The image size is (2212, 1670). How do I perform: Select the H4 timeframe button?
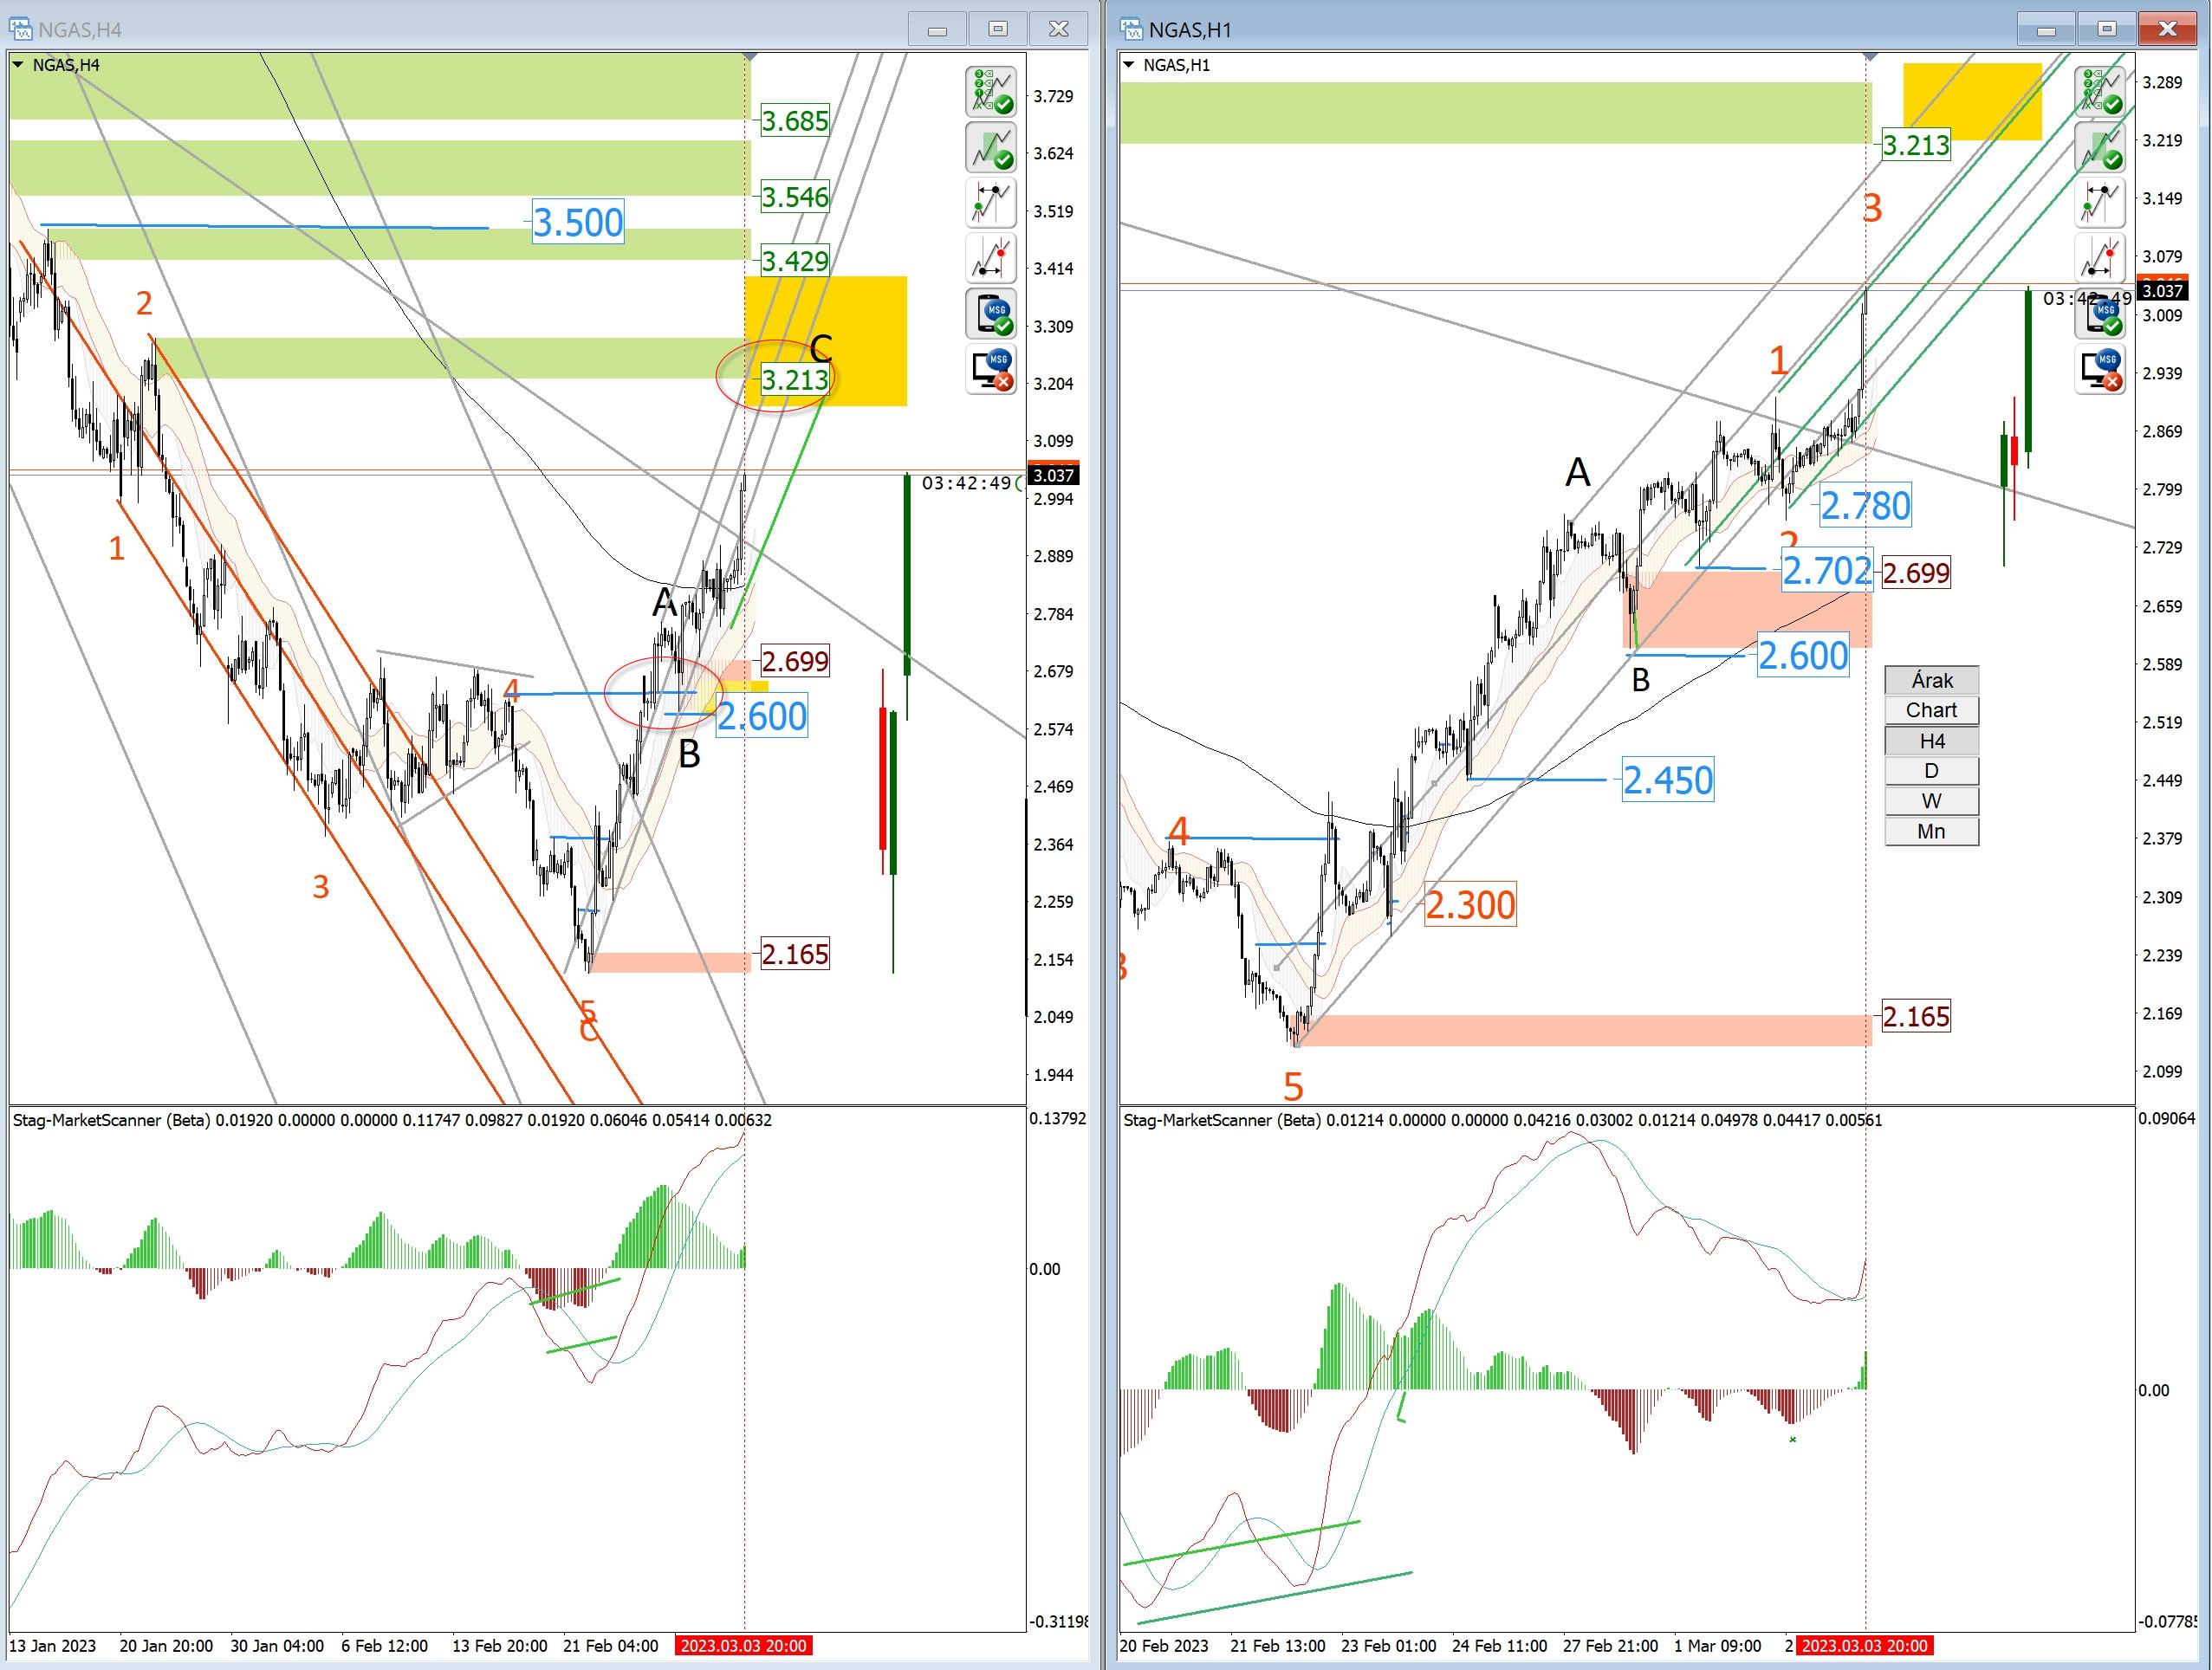click(x=1932, y=741)
